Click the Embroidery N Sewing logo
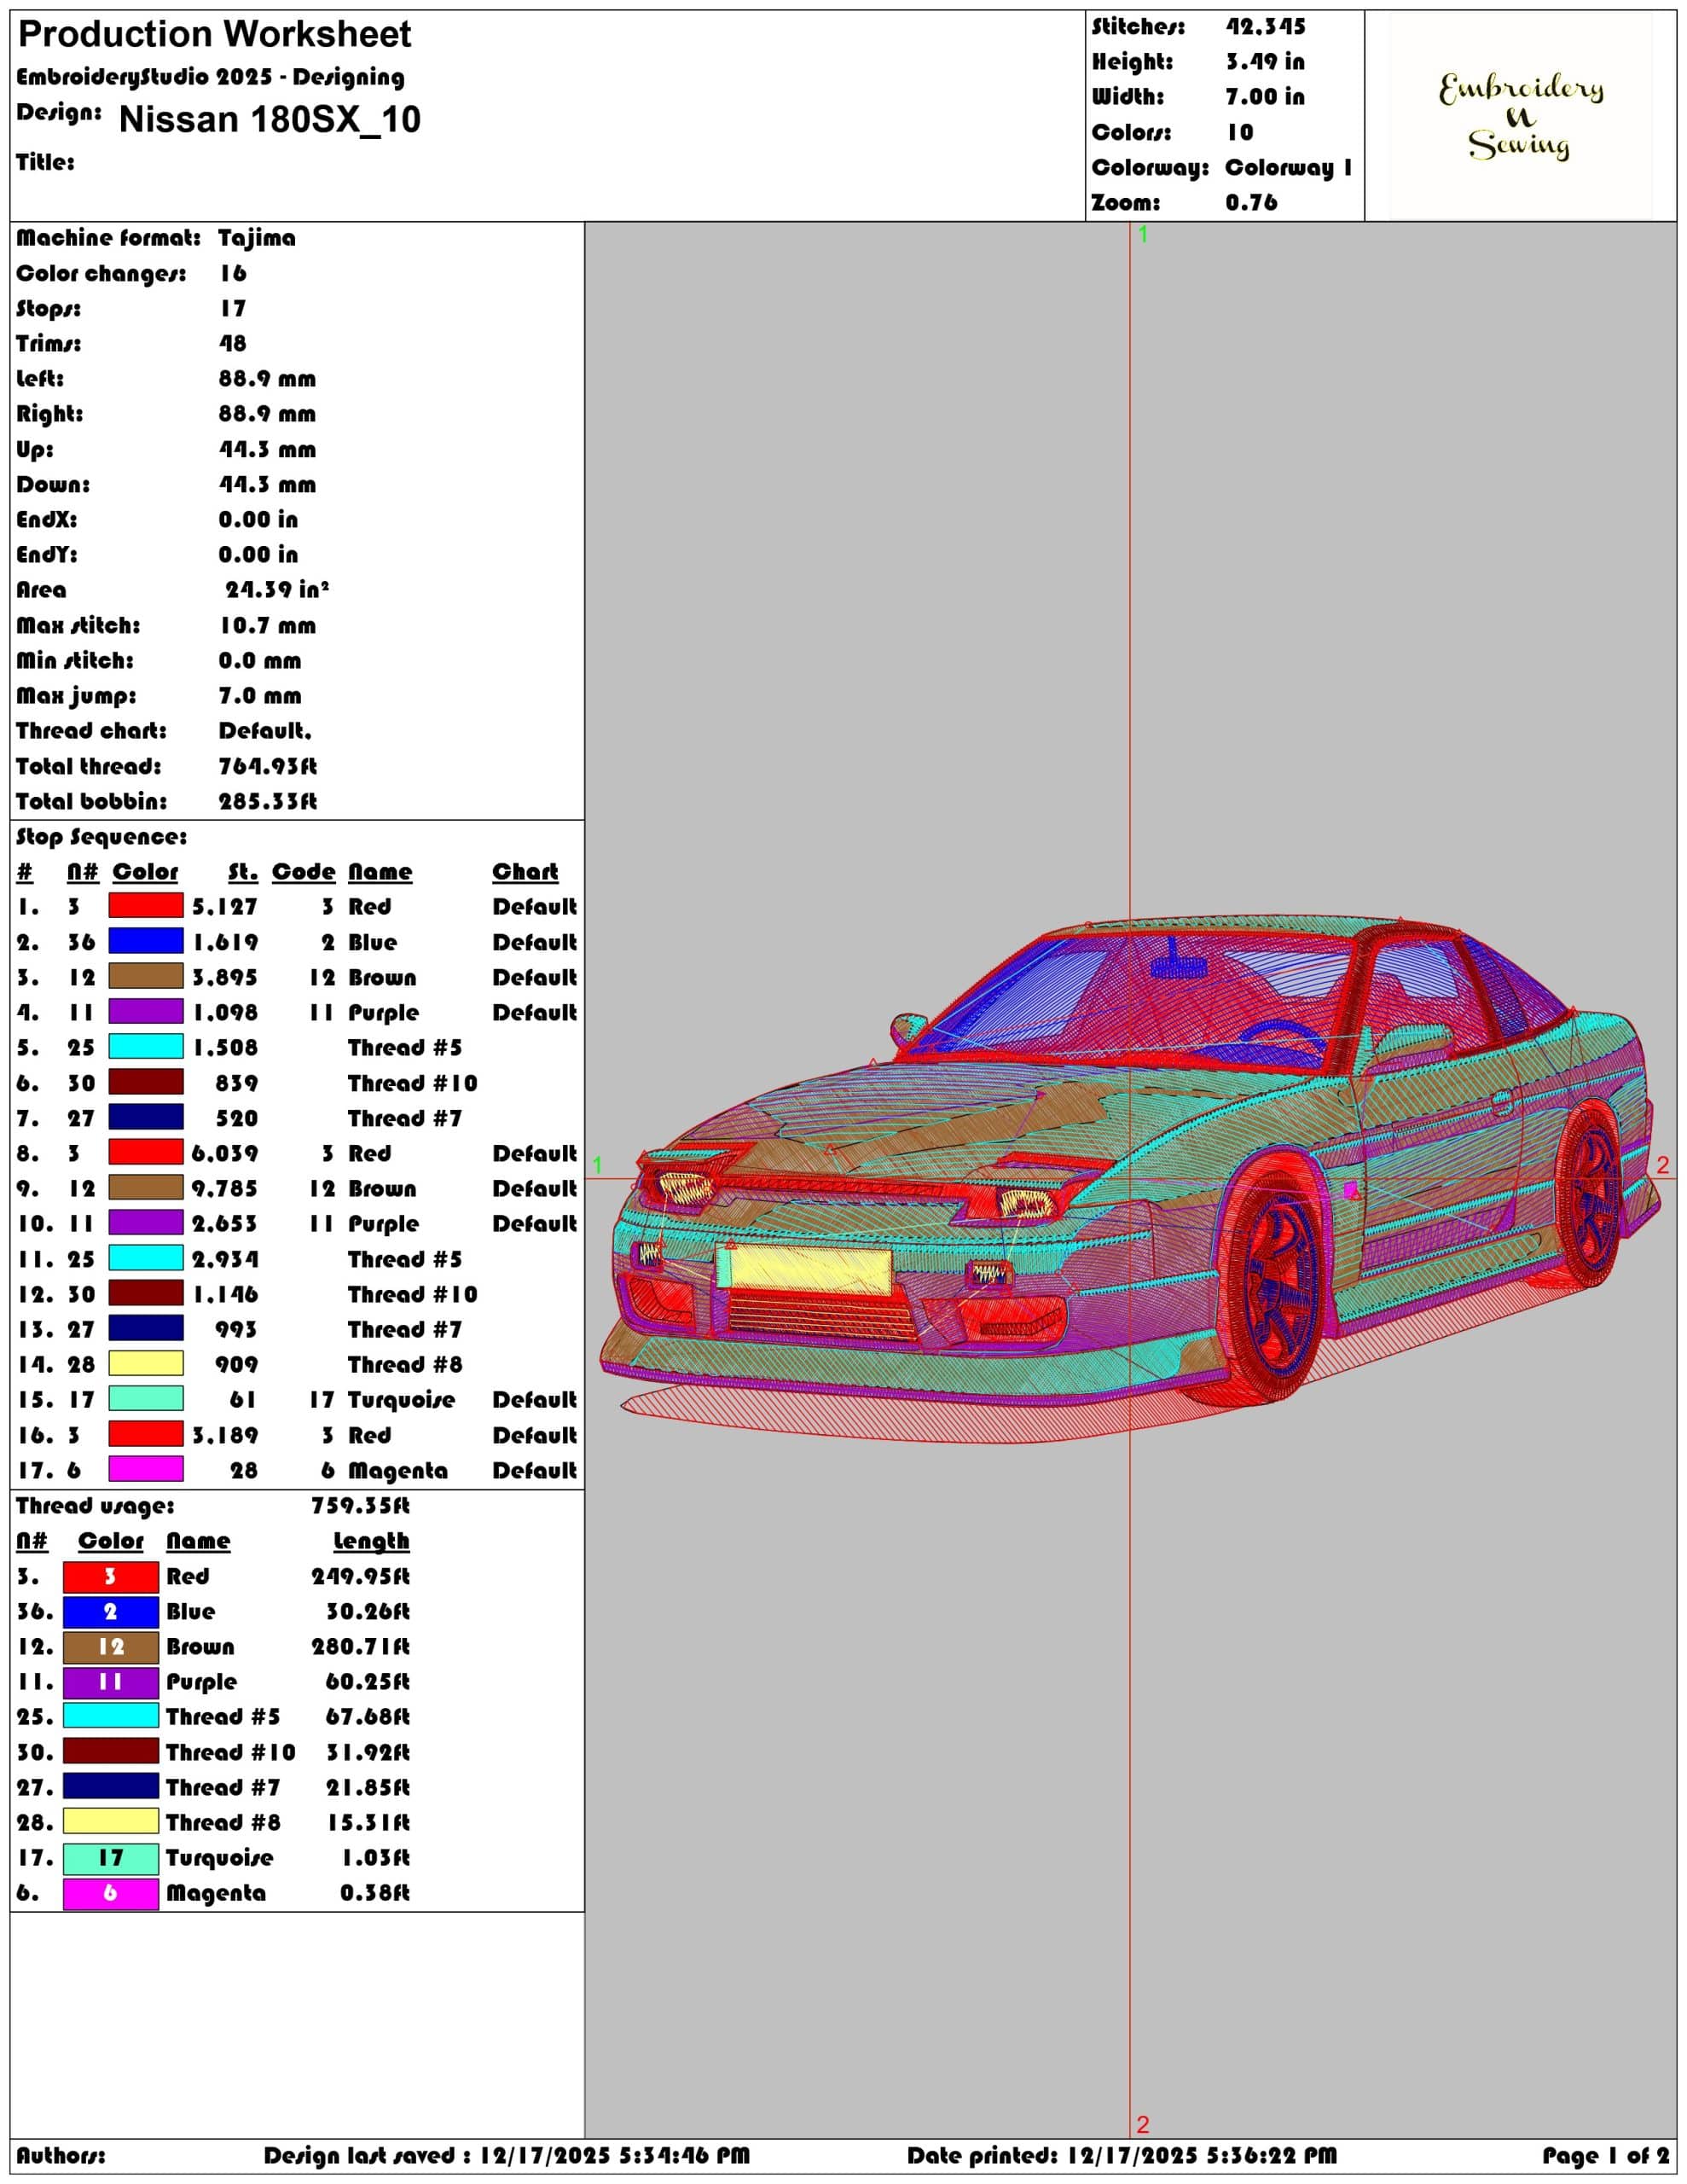 tap(1520, 116)
